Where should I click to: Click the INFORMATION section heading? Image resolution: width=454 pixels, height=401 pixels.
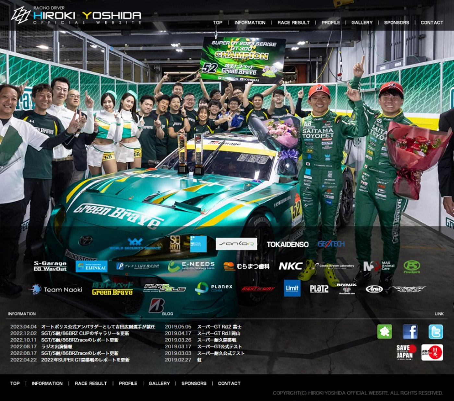pyautogui.click(x=22, y=314)
